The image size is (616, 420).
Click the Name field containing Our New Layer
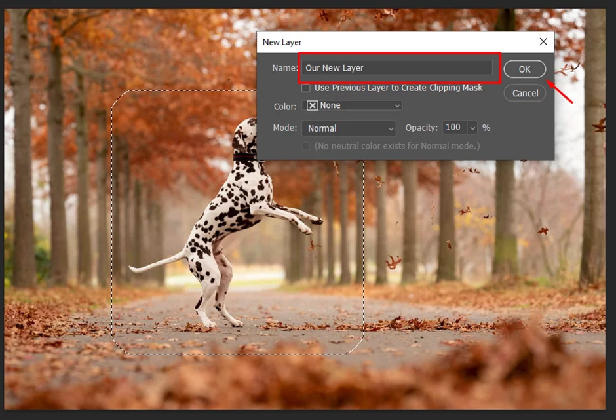point(396,68)
